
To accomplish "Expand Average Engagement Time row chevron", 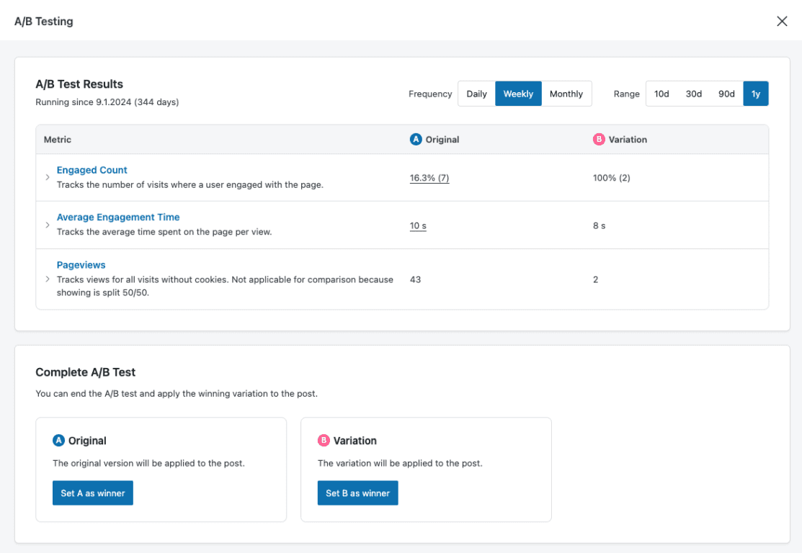I will 48,225.
